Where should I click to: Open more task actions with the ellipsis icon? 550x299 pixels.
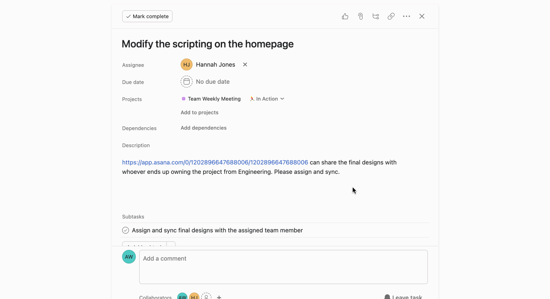coord(406,16)
